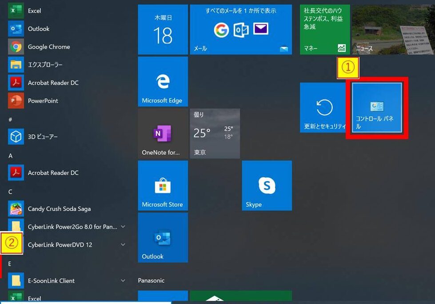Expand the E-SoonLink Client chevron

pos(123,281)
